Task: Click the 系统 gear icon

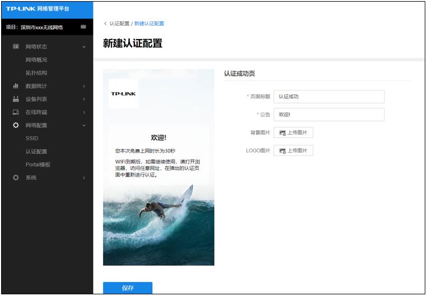Action: pyautogui.click(x=16, y=178)
